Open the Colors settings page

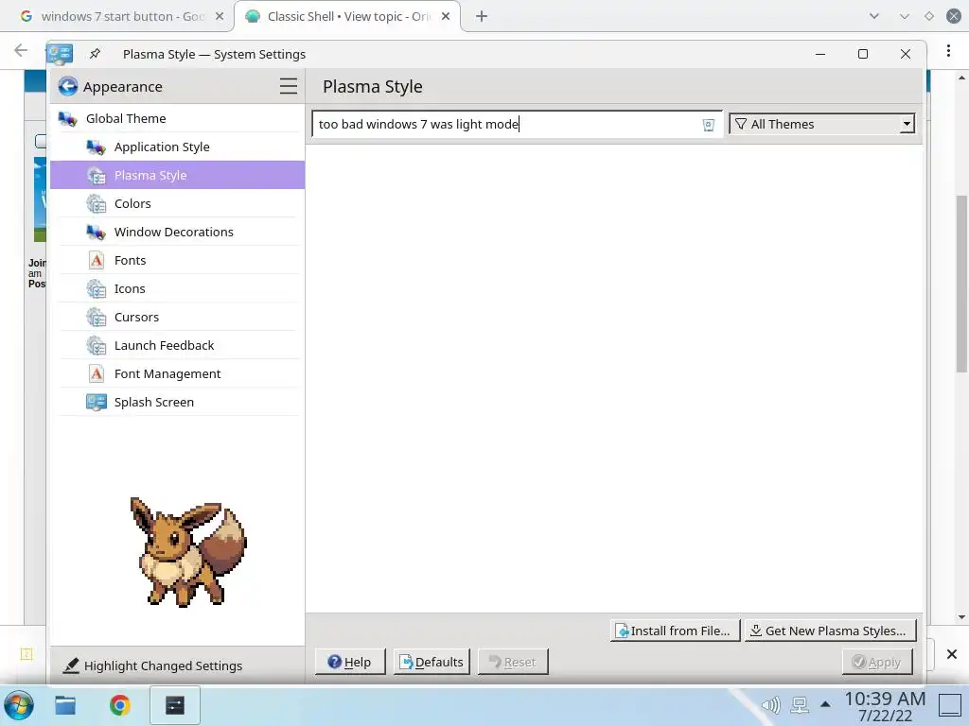click(x=178, y=204)
